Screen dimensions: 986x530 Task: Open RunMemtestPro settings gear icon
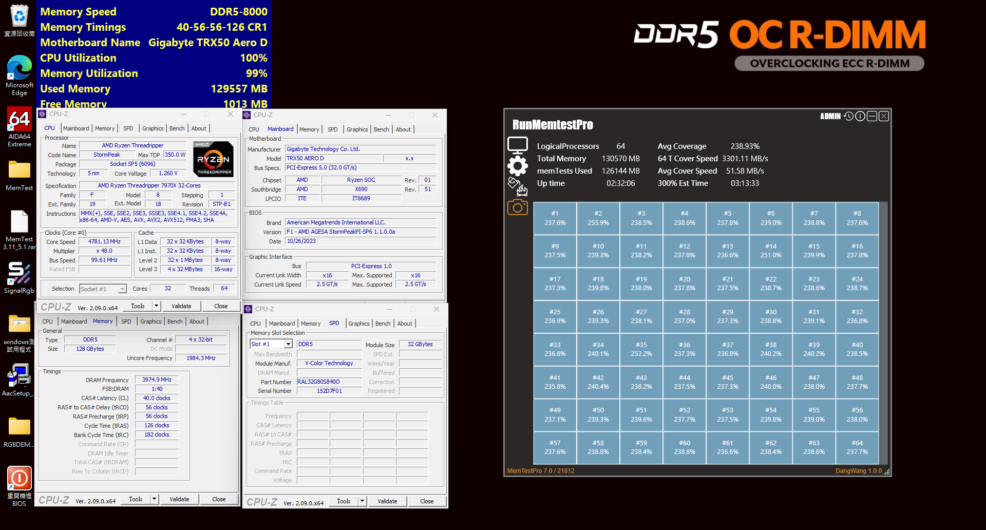pos(517,166)
